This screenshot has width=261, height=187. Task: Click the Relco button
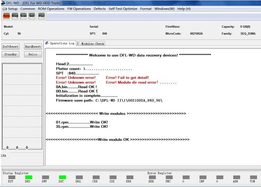pyautogui.click(x=33, y=55)
